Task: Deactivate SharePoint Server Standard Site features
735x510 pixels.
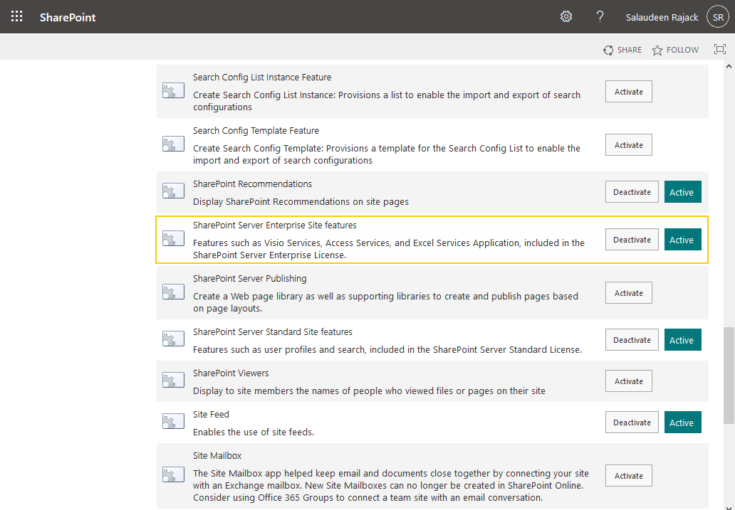Action: (x=632, y=340)
